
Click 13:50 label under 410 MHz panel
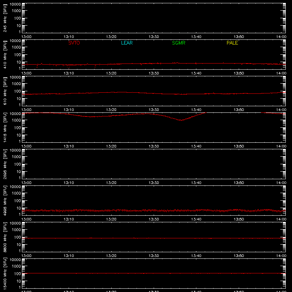coord(239,73)
